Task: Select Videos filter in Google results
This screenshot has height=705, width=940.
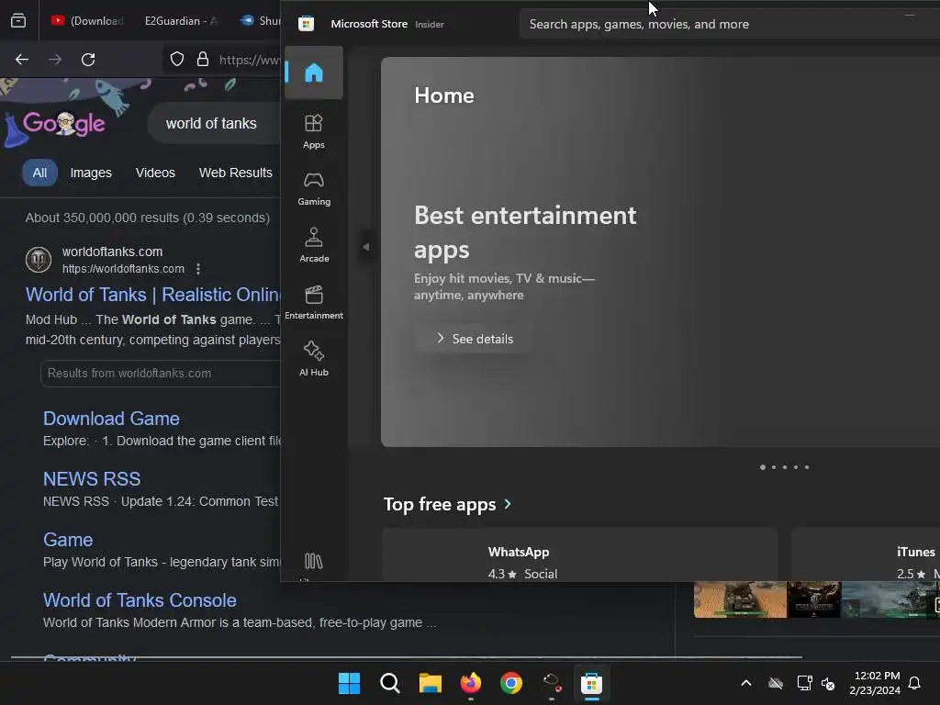Action: tap(155, 173)
